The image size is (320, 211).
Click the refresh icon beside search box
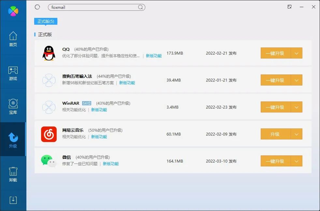click(x=37, y=7)
